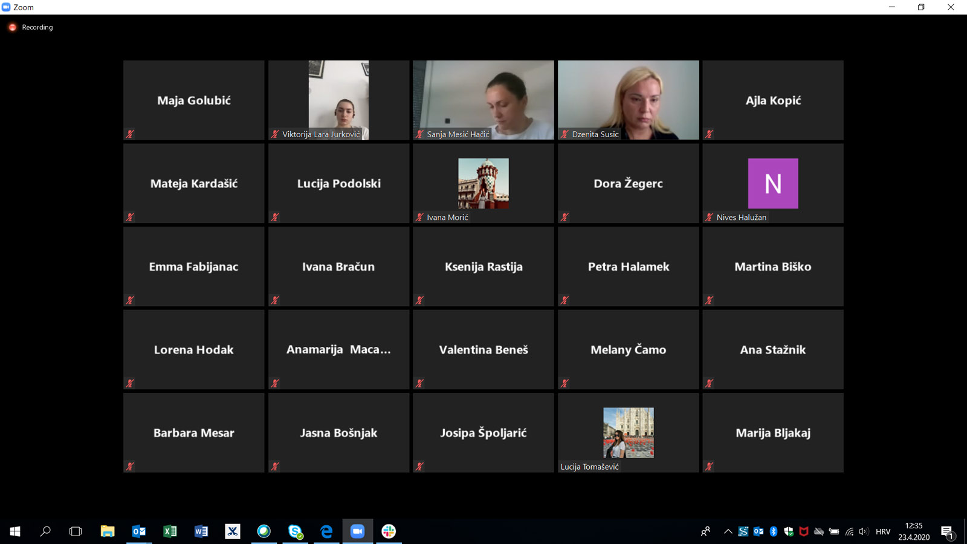Select Dzenita Susic's video feed
967x544 pixels.
tap(629, 100)
